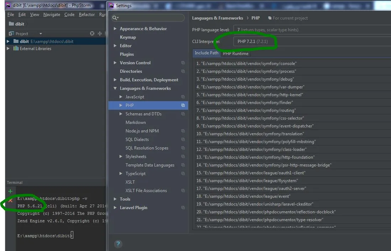Open the Code menu
Screen dimensions: 391x251
[x=69, y=15]
